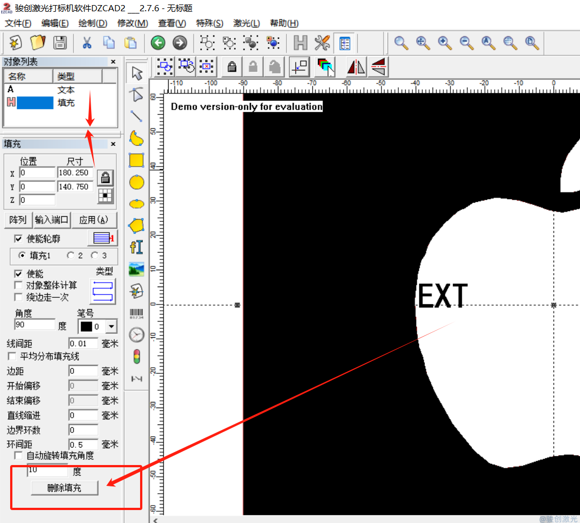
Task: Enable the 绕边走一次 checkbox
Action: click(x=18, y=297)
